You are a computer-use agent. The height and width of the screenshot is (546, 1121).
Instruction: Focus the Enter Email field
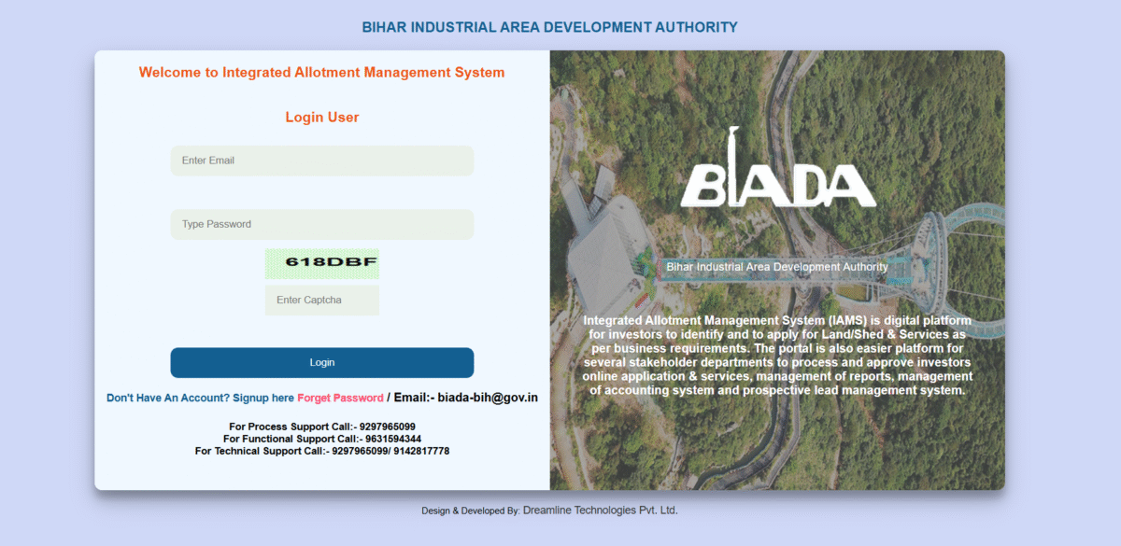coord(321,161)
